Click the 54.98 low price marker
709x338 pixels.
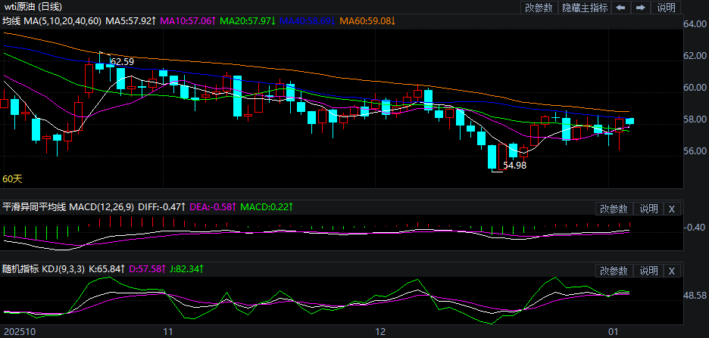[514, 165]
